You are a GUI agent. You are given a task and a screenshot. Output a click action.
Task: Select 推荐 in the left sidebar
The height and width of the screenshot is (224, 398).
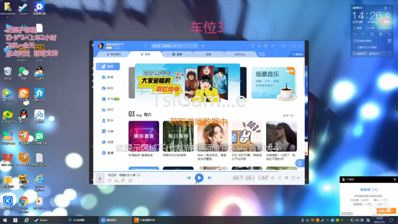coord(108,67)
